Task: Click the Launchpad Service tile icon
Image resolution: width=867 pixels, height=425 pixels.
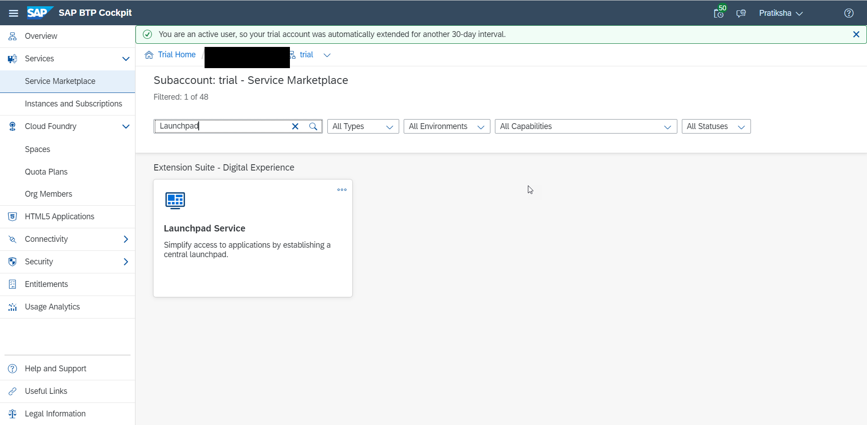Action: 175,200
